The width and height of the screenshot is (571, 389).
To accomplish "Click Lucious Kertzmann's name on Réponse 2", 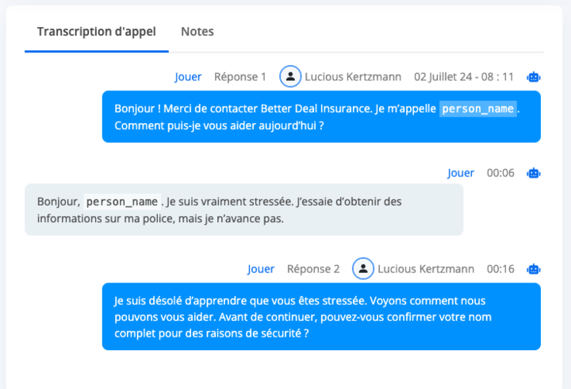I will click(x=426, y=269).
